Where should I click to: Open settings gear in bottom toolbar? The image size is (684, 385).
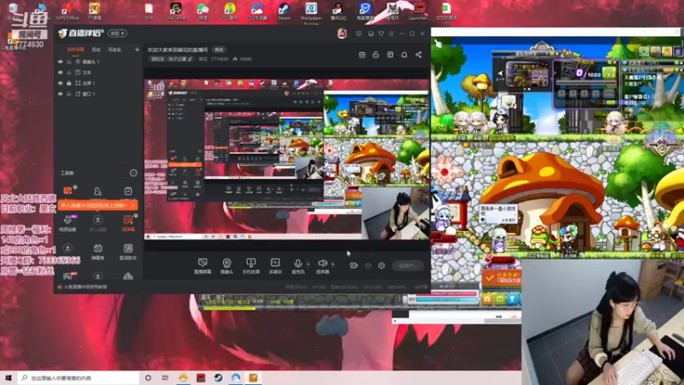point(381,265)
